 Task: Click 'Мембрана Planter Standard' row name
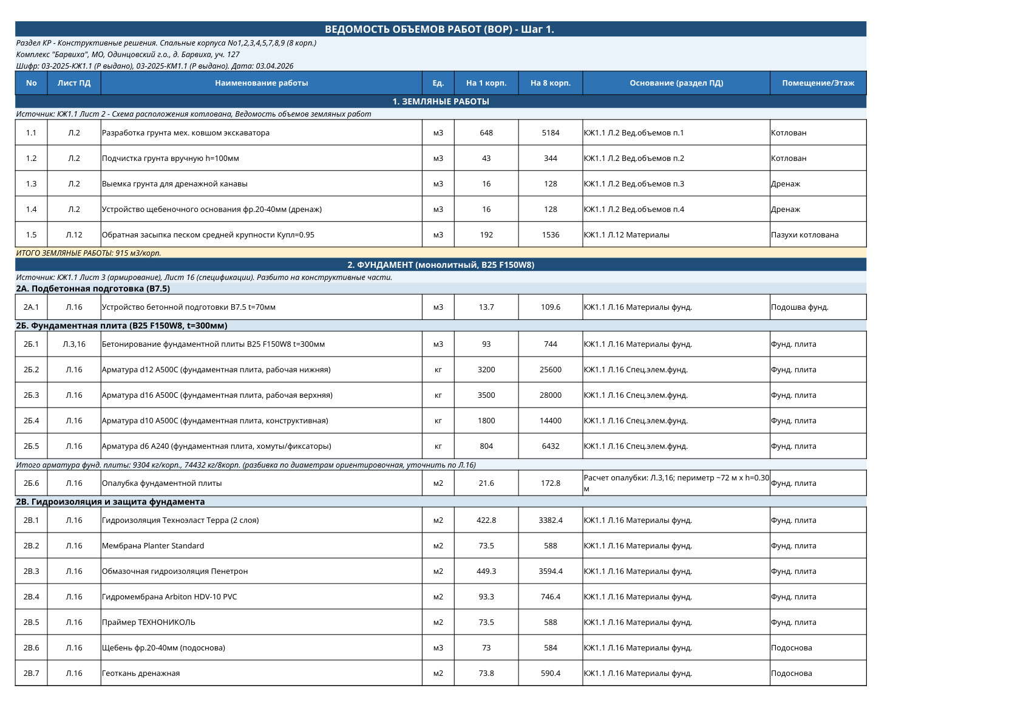tap(262, 545)
